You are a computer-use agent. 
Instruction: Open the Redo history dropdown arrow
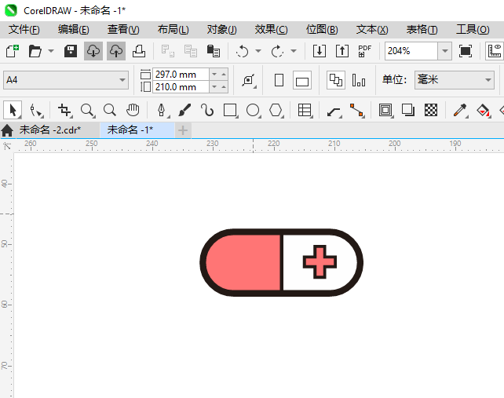[x=294, y=51]
